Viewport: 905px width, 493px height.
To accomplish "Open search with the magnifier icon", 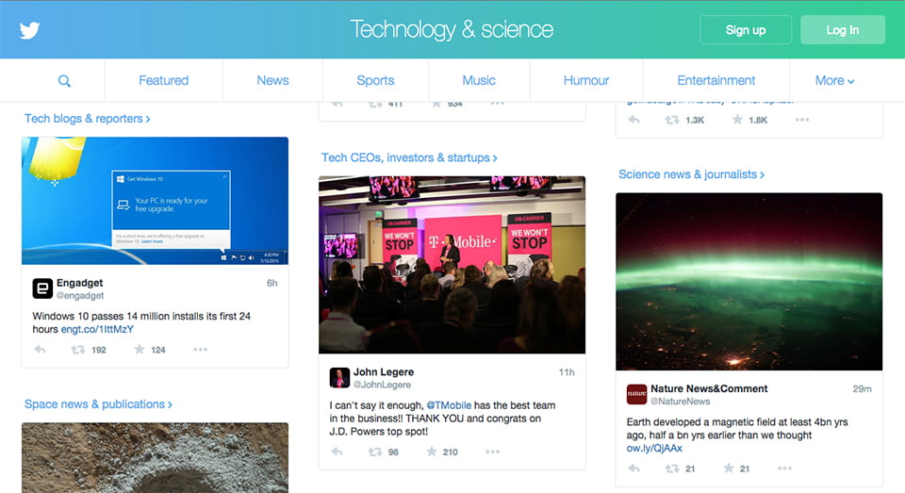I will (64, 81).
